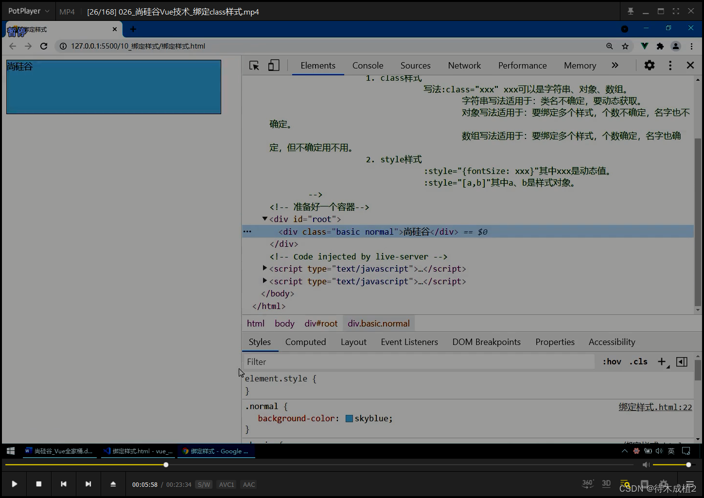This screenshot has height=498, width=704.
Task: Open the 绑定样式.html:22 source link
Action: coord(655,407)
